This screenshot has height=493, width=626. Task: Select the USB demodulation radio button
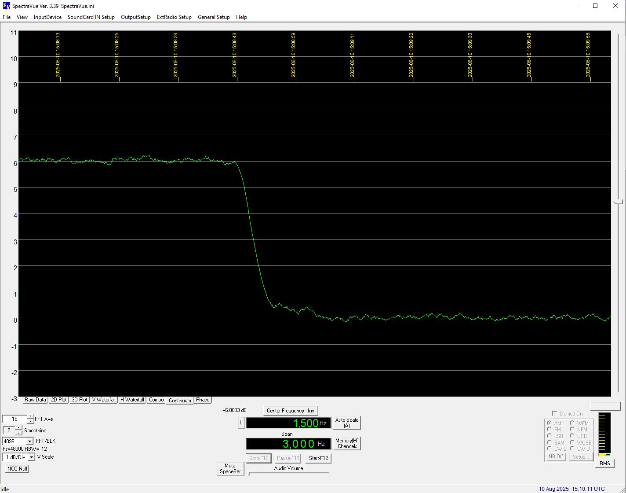(x=572, y=436)
